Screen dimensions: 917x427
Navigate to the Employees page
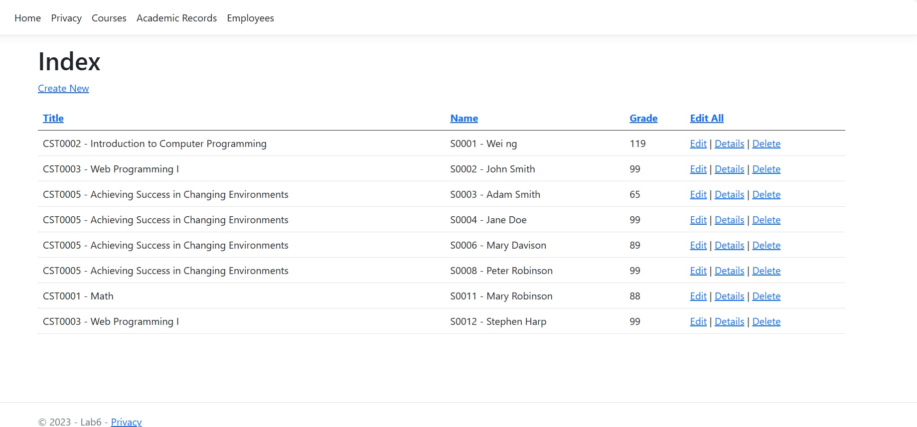click(x=250, y=18)
